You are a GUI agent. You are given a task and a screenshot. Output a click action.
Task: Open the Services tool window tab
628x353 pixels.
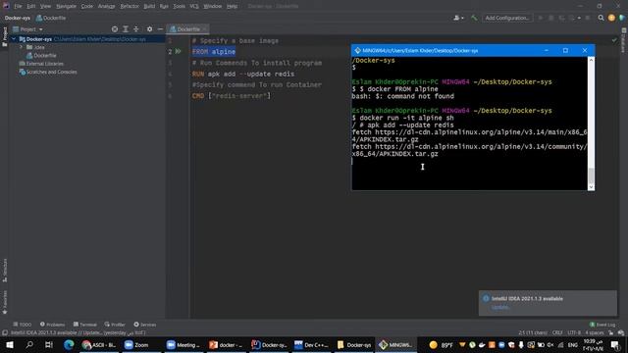click(145, 325)
